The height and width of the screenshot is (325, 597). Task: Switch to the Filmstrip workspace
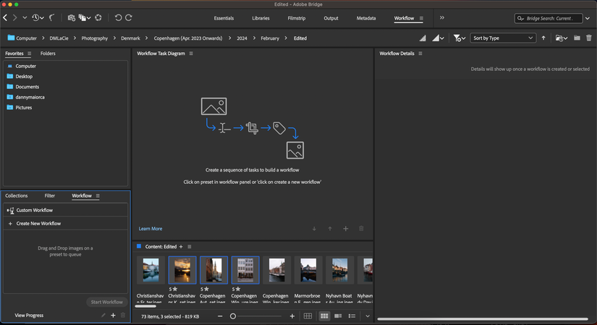click(x=296, y=18)
